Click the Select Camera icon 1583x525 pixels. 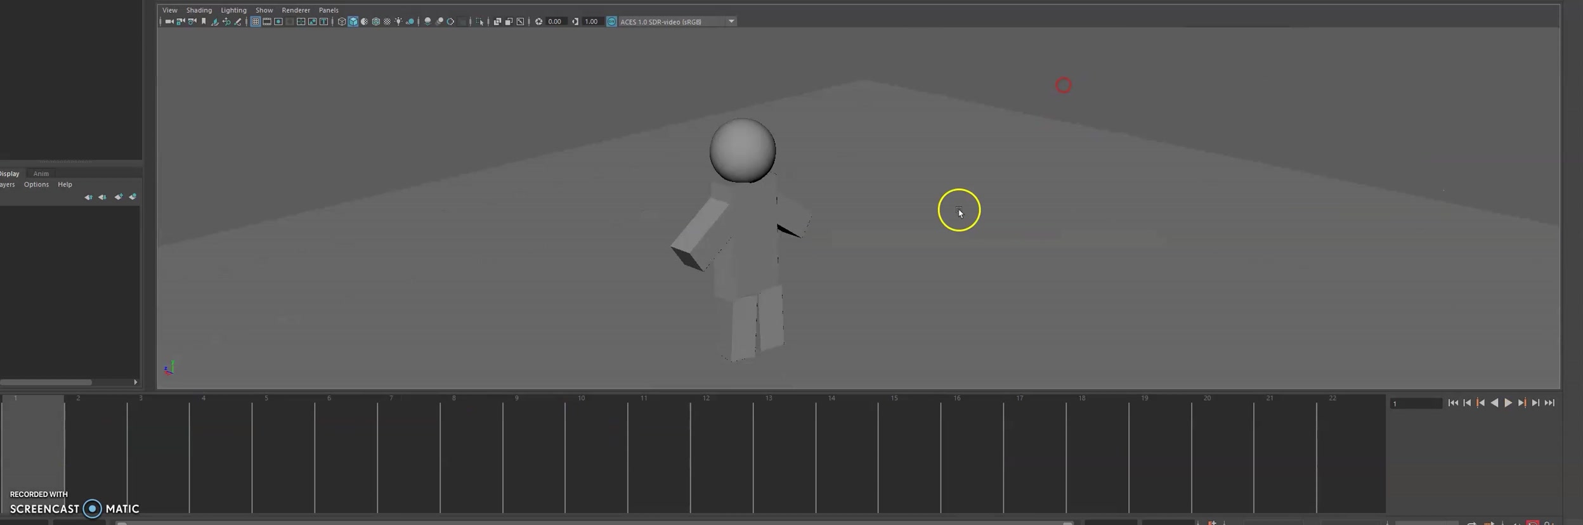tap(169, 22)
